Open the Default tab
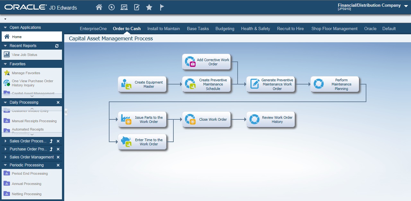 point(389,28)
